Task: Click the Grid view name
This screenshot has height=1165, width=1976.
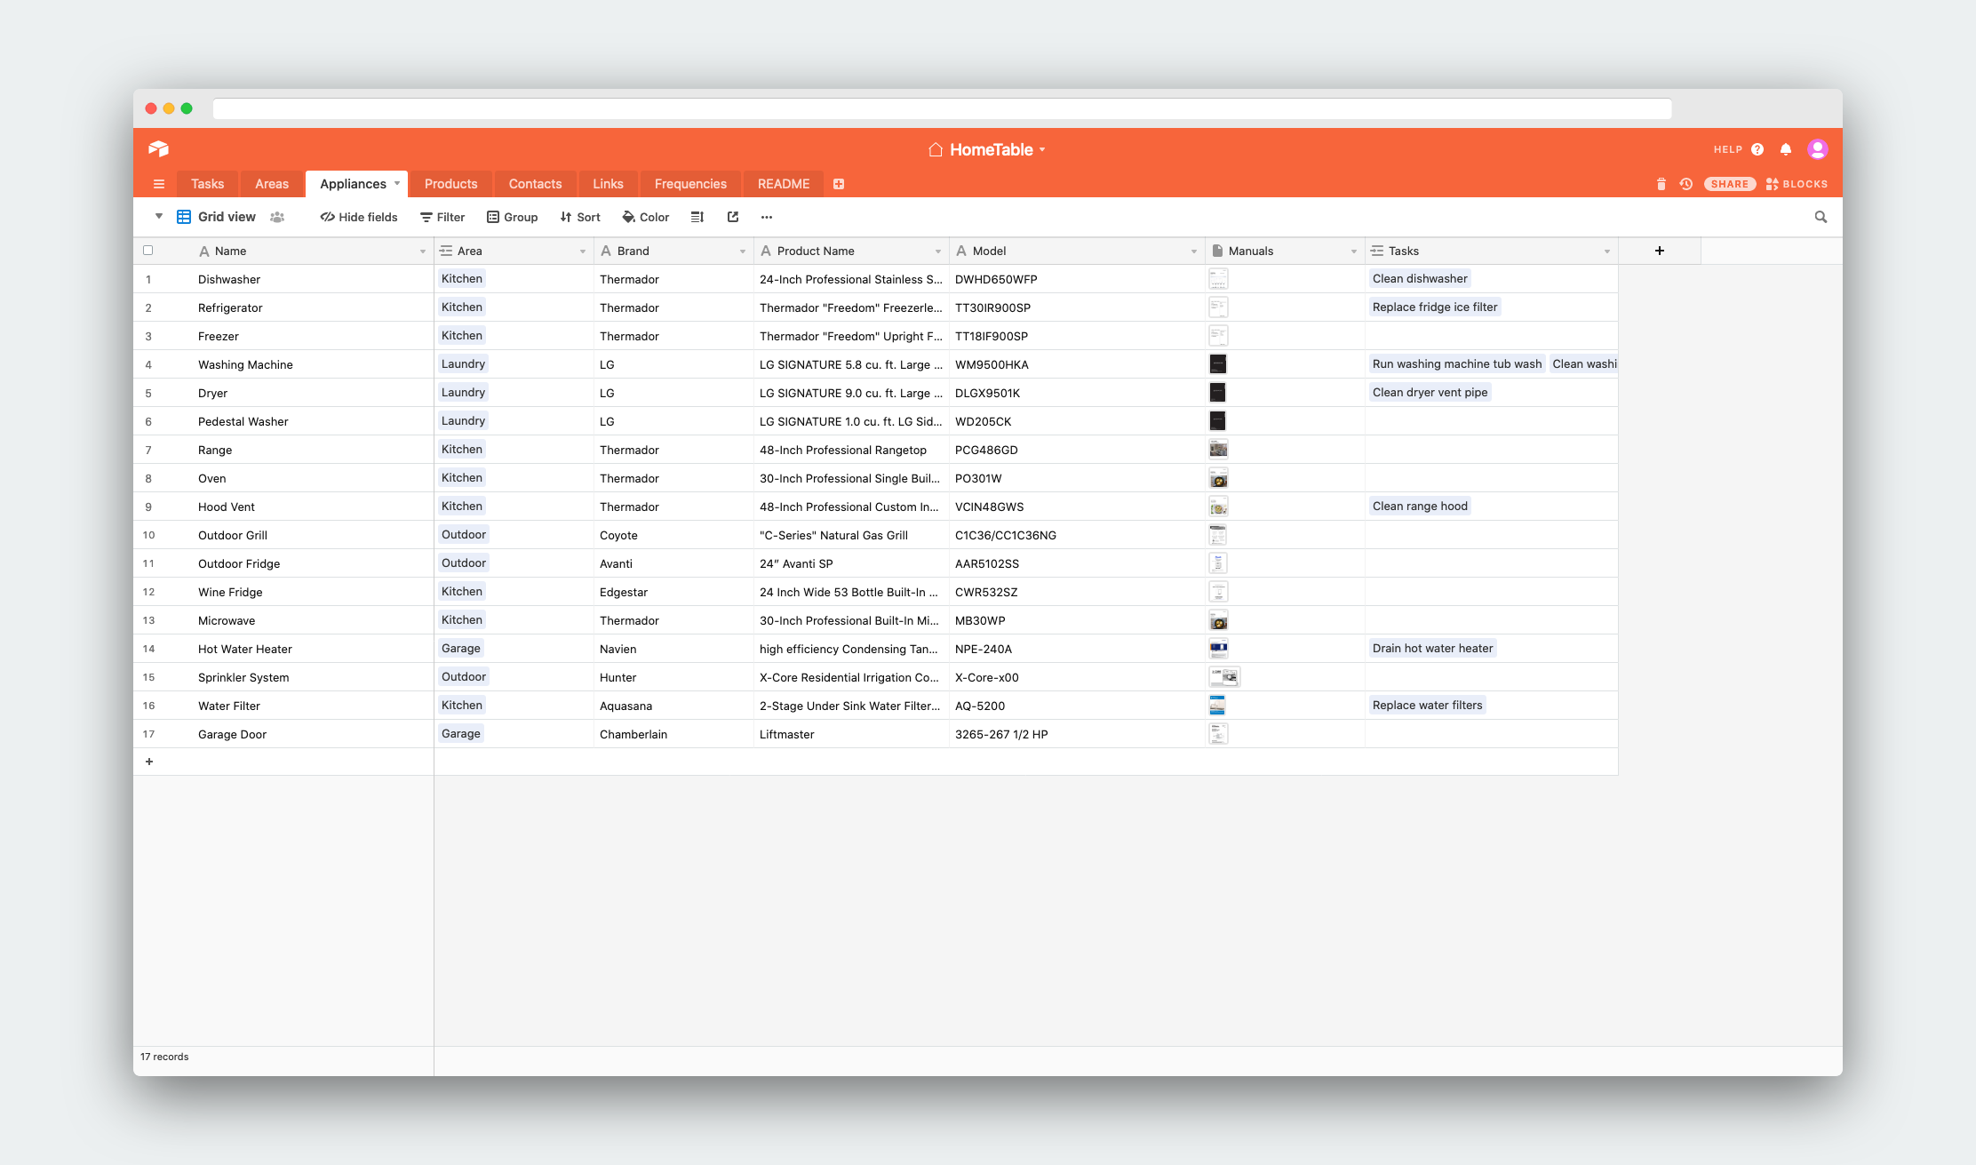Action: [x=227, y=217]
